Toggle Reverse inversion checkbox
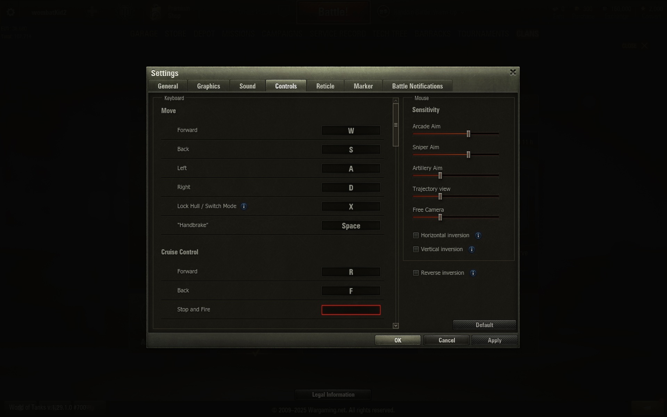667x417 pixels. point(416,273)
